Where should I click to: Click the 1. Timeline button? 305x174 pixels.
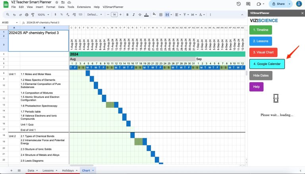coord(261,30)
